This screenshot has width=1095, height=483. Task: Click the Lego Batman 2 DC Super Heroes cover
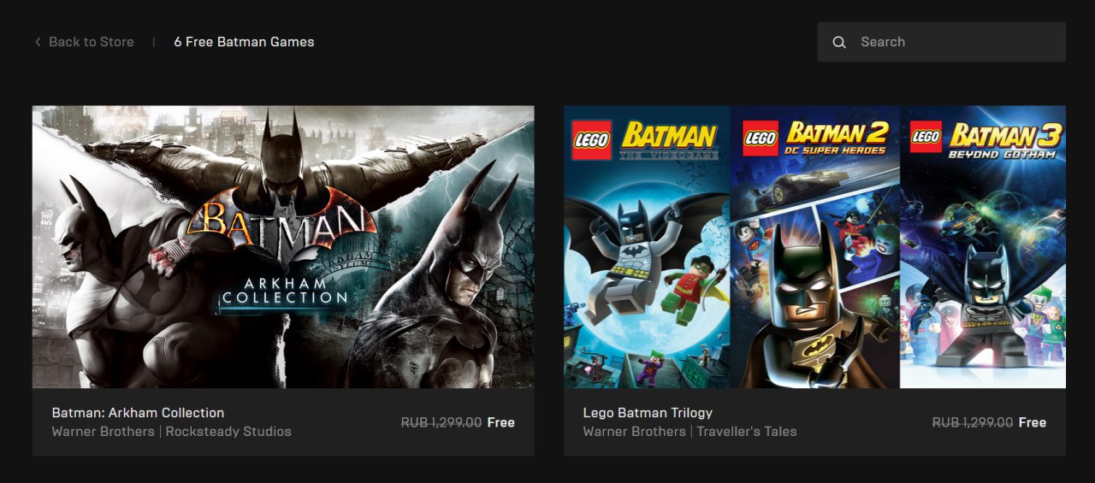click(815, 247)
